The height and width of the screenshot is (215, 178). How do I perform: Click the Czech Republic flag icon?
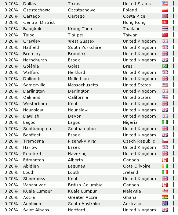point(164,141)
